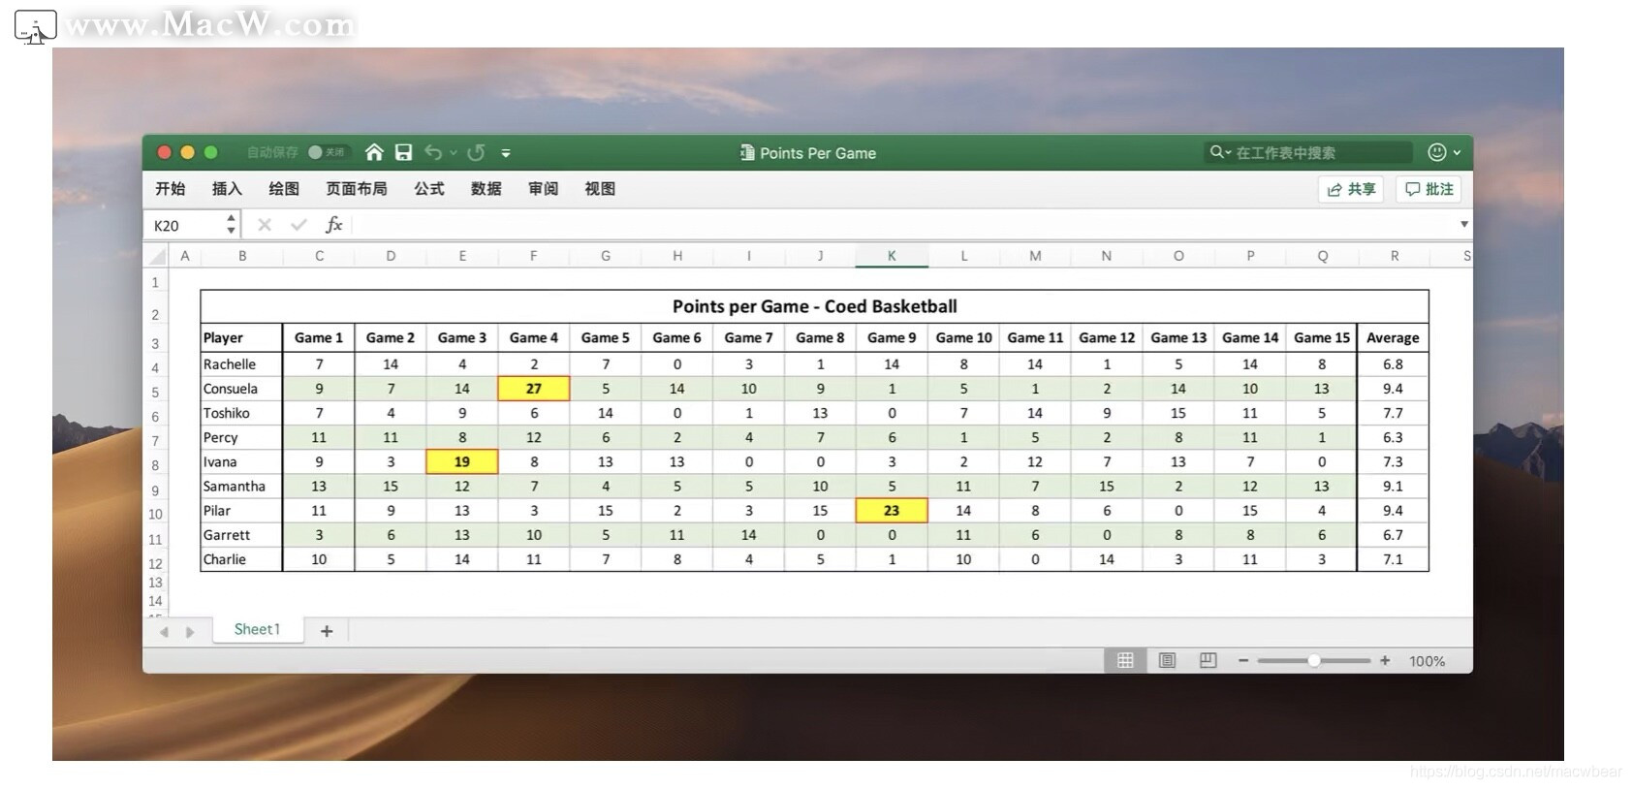Switch to Normal view in the status bar
Image resolution: width=1632 pixels, height=789 pixels.
[x=1125, y=660]
